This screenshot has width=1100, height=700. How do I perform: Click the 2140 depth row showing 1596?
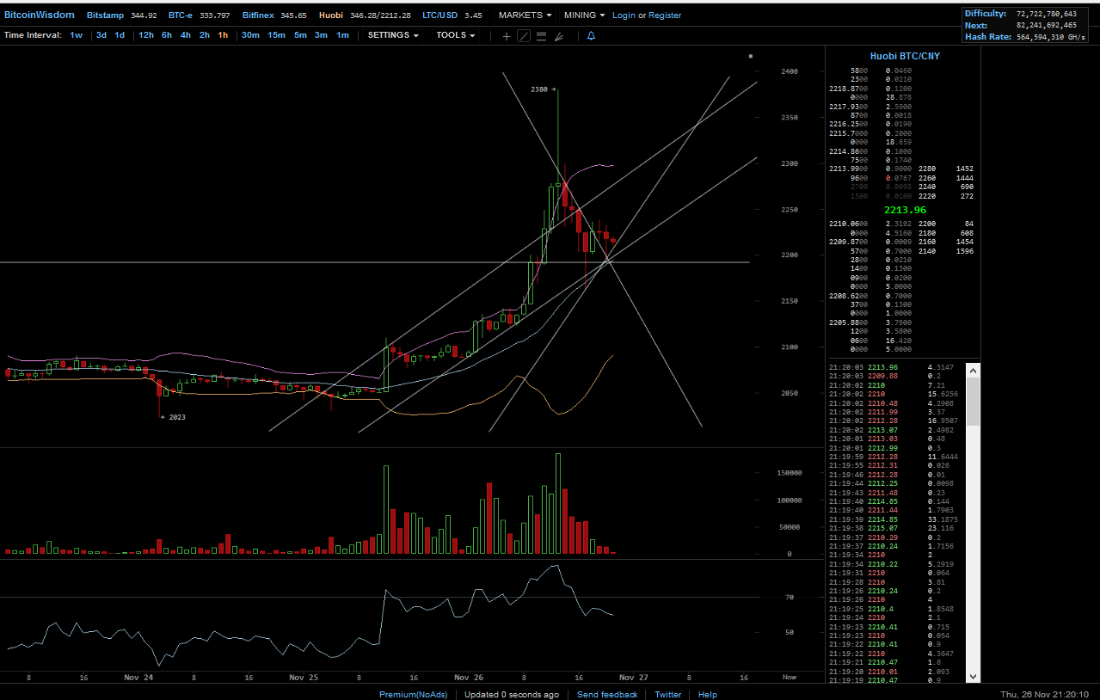pyautogui.click(x=945, y=251)
